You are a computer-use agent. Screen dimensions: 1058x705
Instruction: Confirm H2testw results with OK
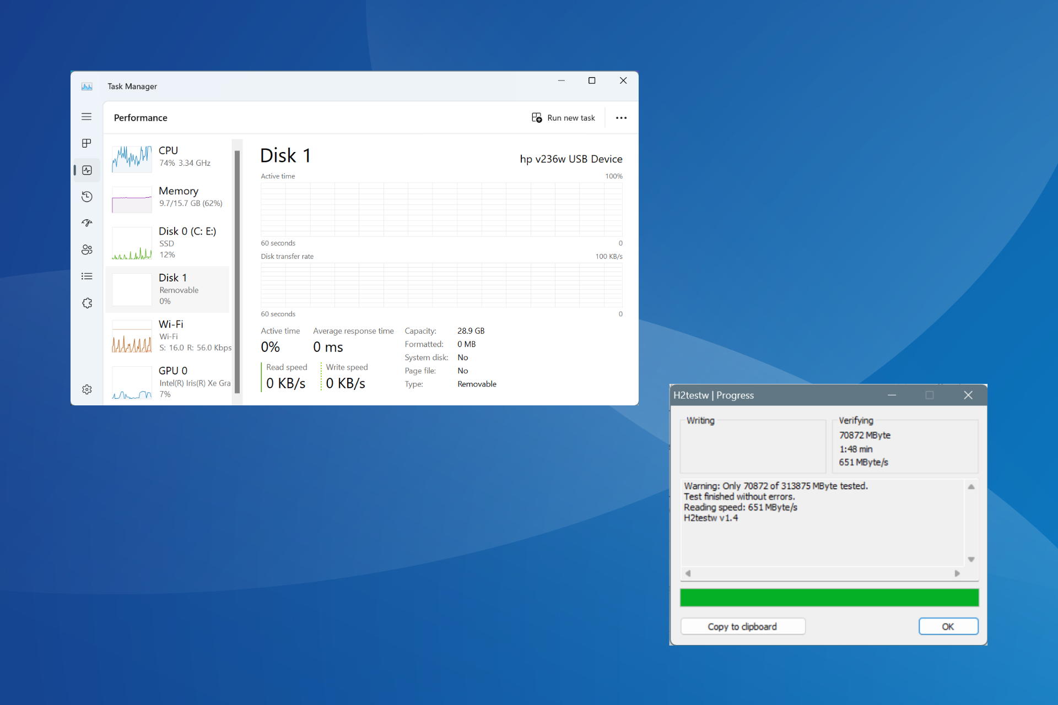tap(948, 626)
